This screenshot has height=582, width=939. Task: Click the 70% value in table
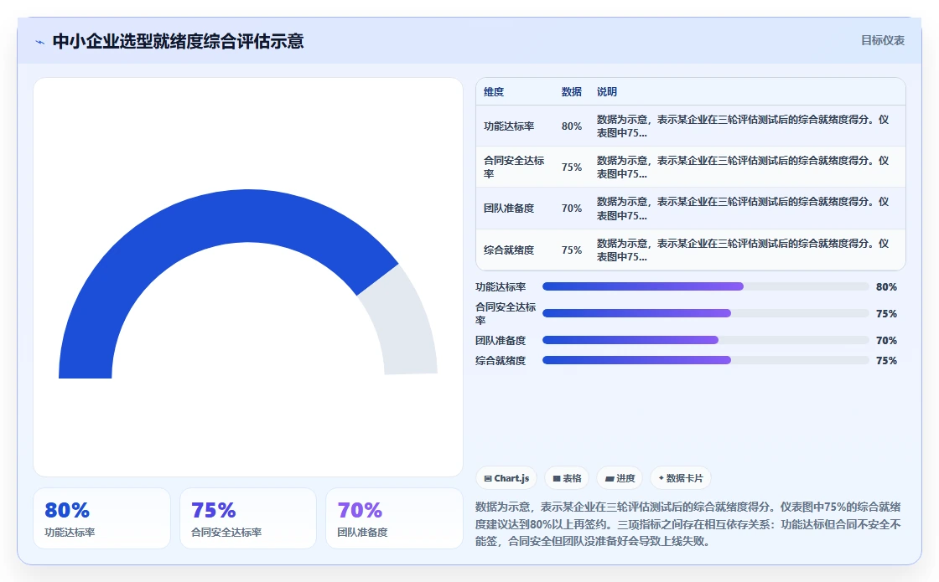[571, 209]
